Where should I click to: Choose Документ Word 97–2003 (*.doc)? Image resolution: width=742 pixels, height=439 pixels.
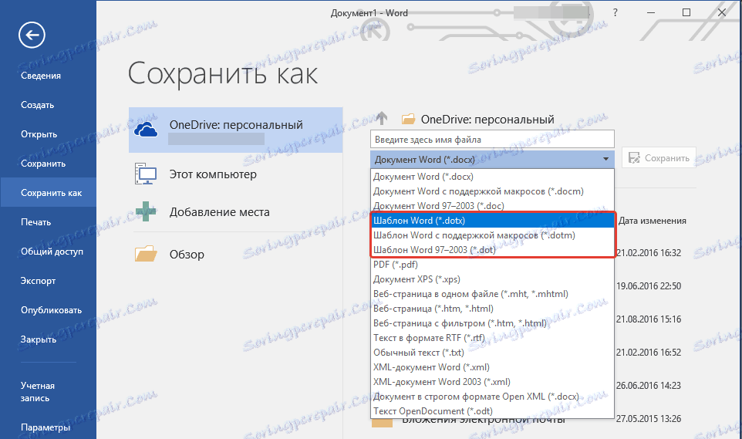[492, 206]
